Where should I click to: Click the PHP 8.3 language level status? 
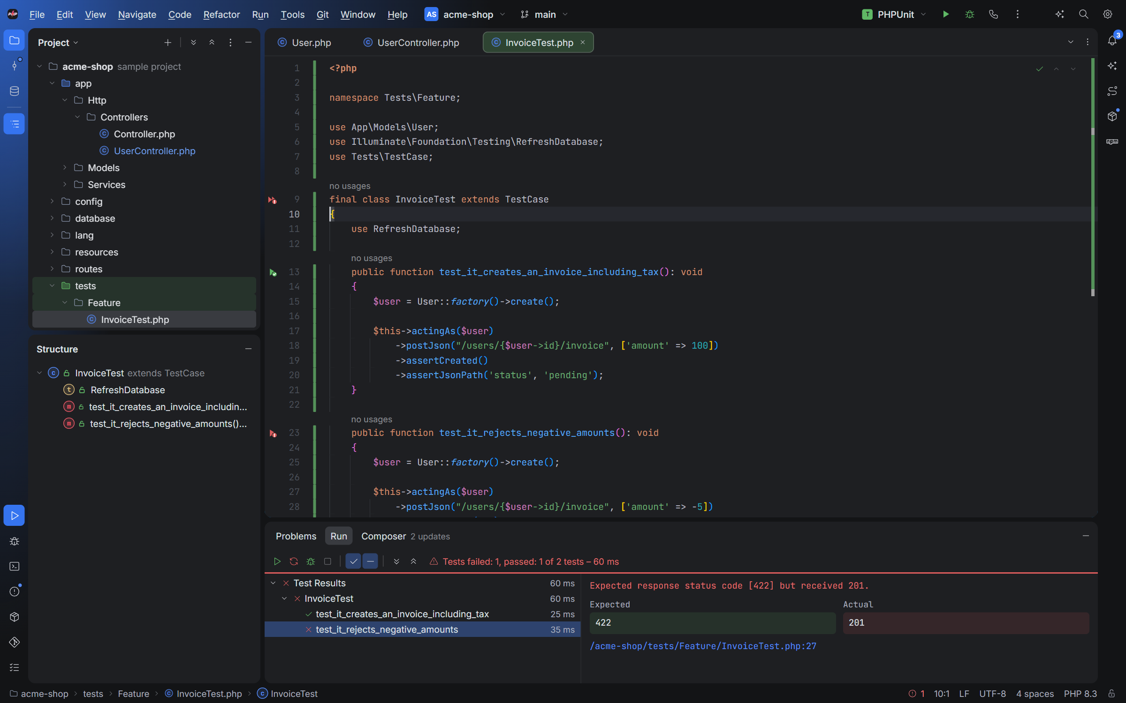tap(1080, 694)
